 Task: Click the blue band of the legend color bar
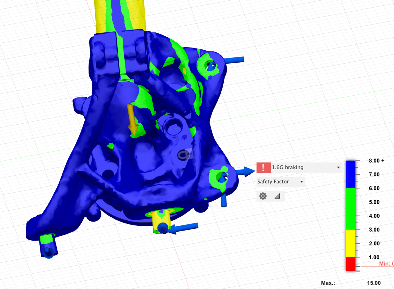point(351,174)
